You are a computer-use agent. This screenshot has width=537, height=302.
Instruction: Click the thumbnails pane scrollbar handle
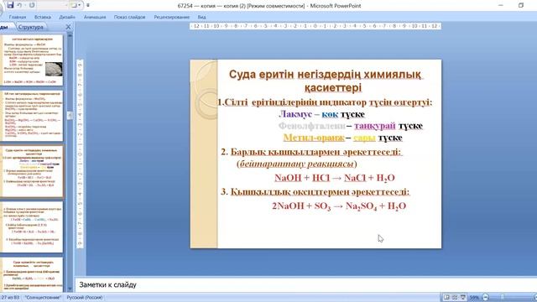70,116
